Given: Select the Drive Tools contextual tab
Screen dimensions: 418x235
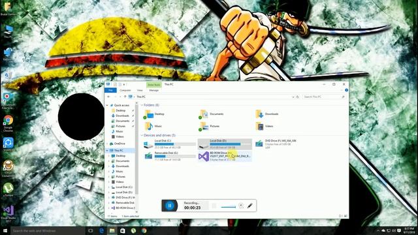Looking at the screenshot, I should point(154,85).
